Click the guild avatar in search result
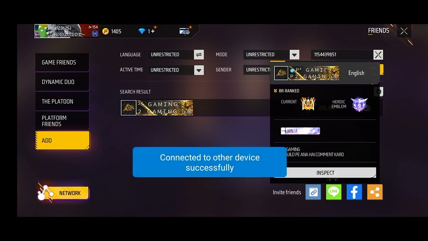Viewport: 428px width, 241px height. point(129,108)
